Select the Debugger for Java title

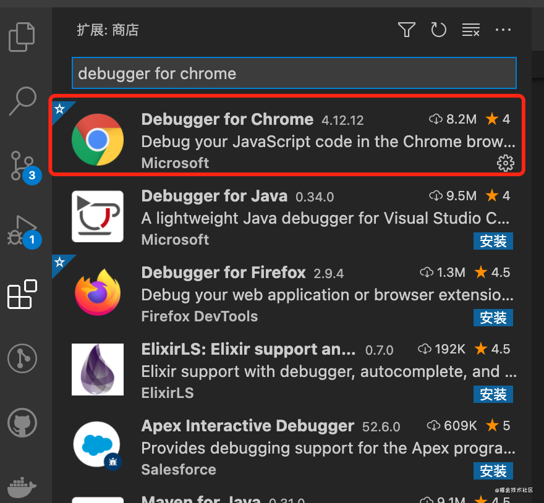(214, 196)
